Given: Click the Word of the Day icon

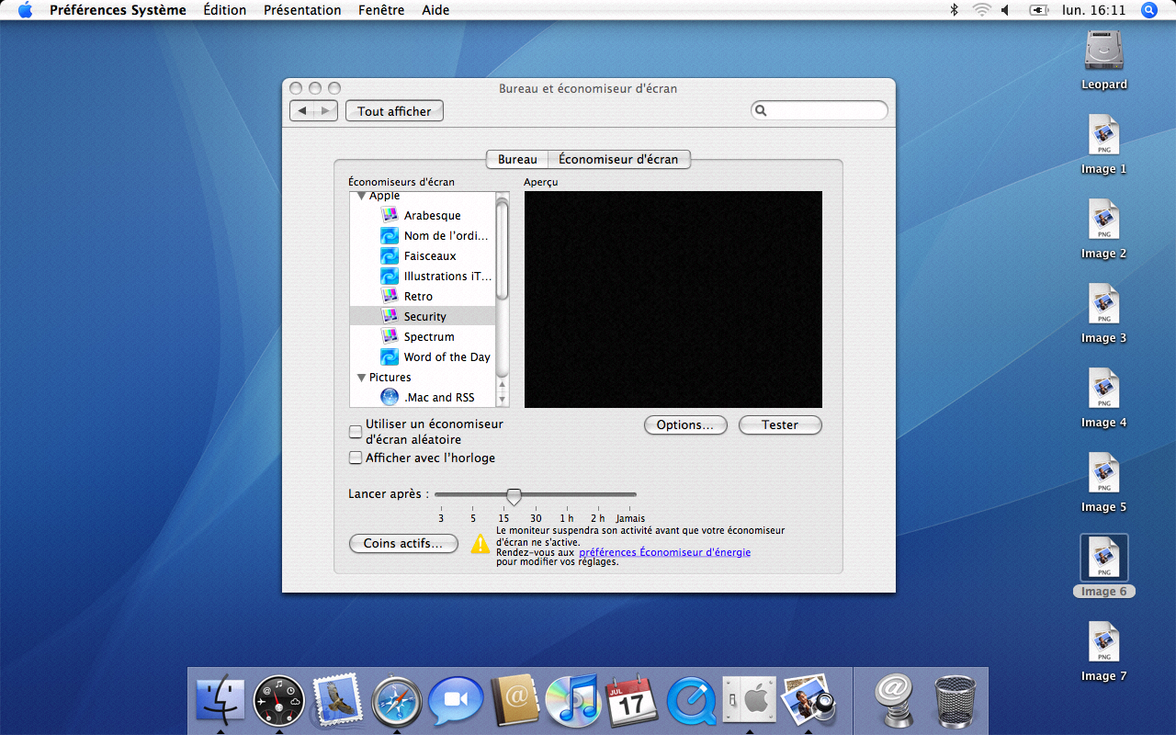Looking at the screenshot, I should 390,356.
